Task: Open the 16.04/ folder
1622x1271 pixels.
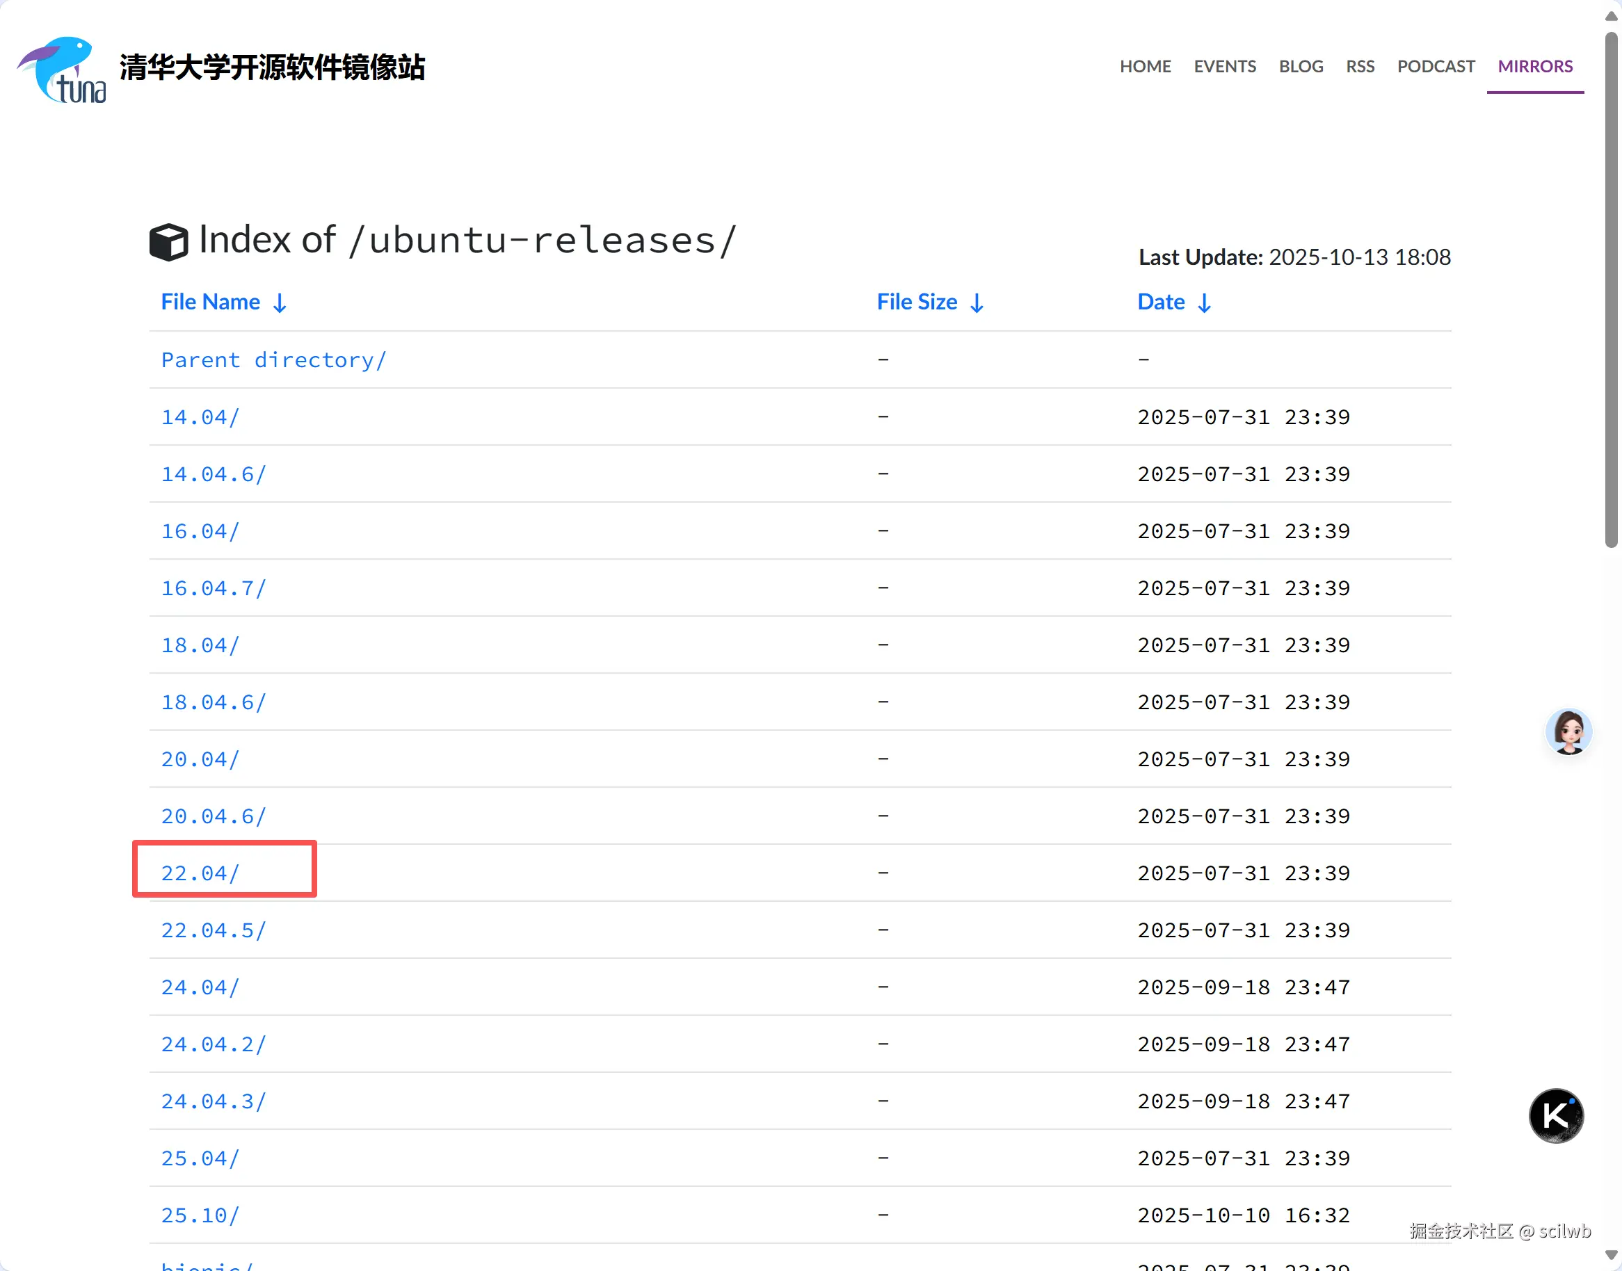Action: pos(201,531)
